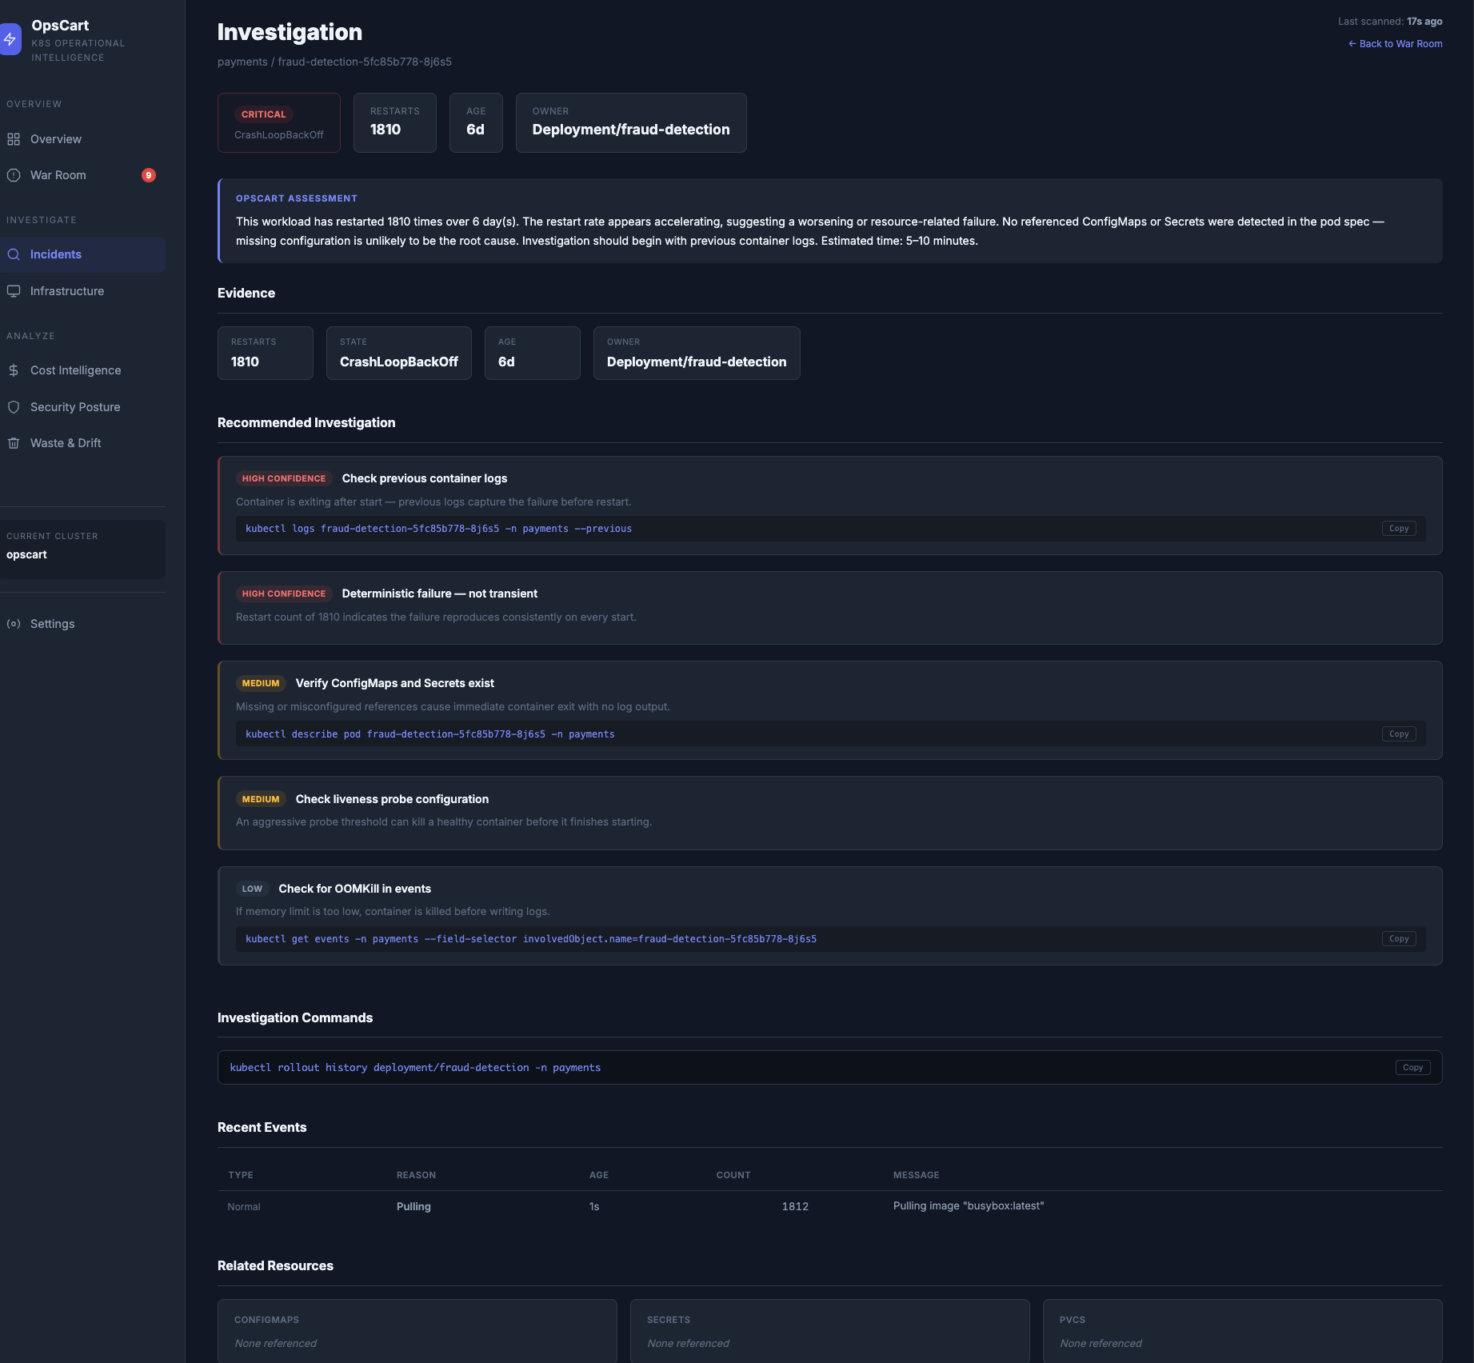The height and width of the screenshot is (1363, 1474).
Task: Click 'Pulling image "busybox:latest"' message
Action: [969, 1206]
